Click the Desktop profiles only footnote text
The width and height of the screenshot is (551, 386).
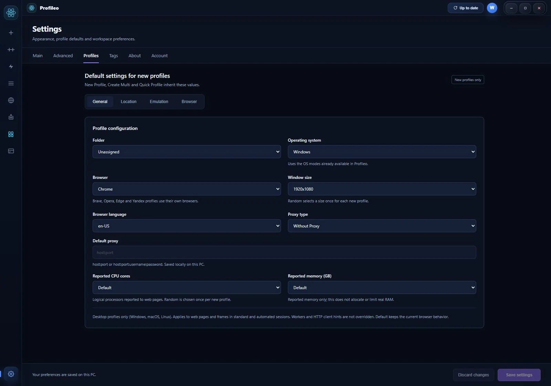271,317
